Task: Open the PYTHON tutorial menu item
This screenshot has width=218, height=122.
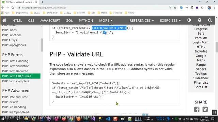Action: pyautogui.click(x=86, y=20)
